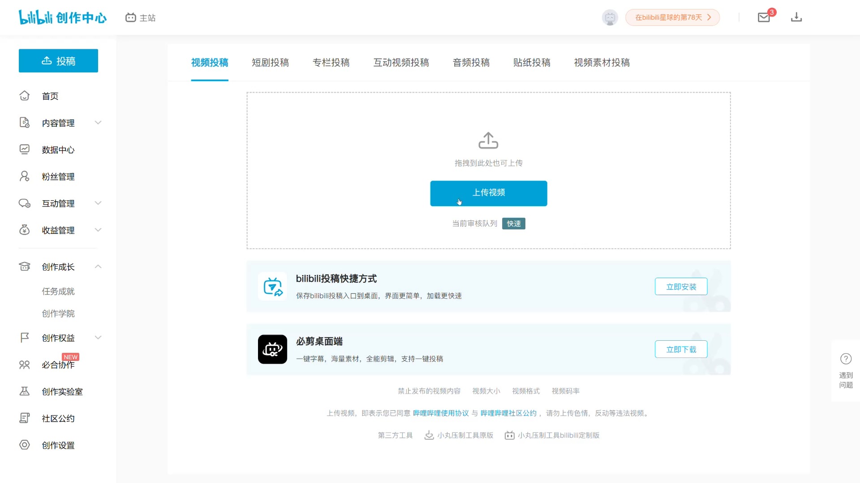Click the 创作设置 hexagon gear icon

pyautogui.click(x=25, y=445)
